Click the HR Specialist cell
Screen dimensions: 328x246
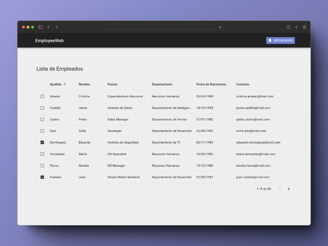[117, 154]
